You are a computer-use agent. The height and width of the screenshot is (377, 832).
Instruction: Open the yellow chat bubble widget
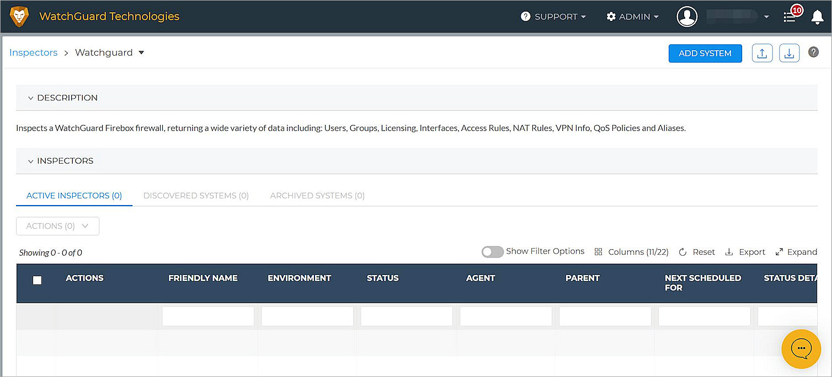[x=801, y=348]
